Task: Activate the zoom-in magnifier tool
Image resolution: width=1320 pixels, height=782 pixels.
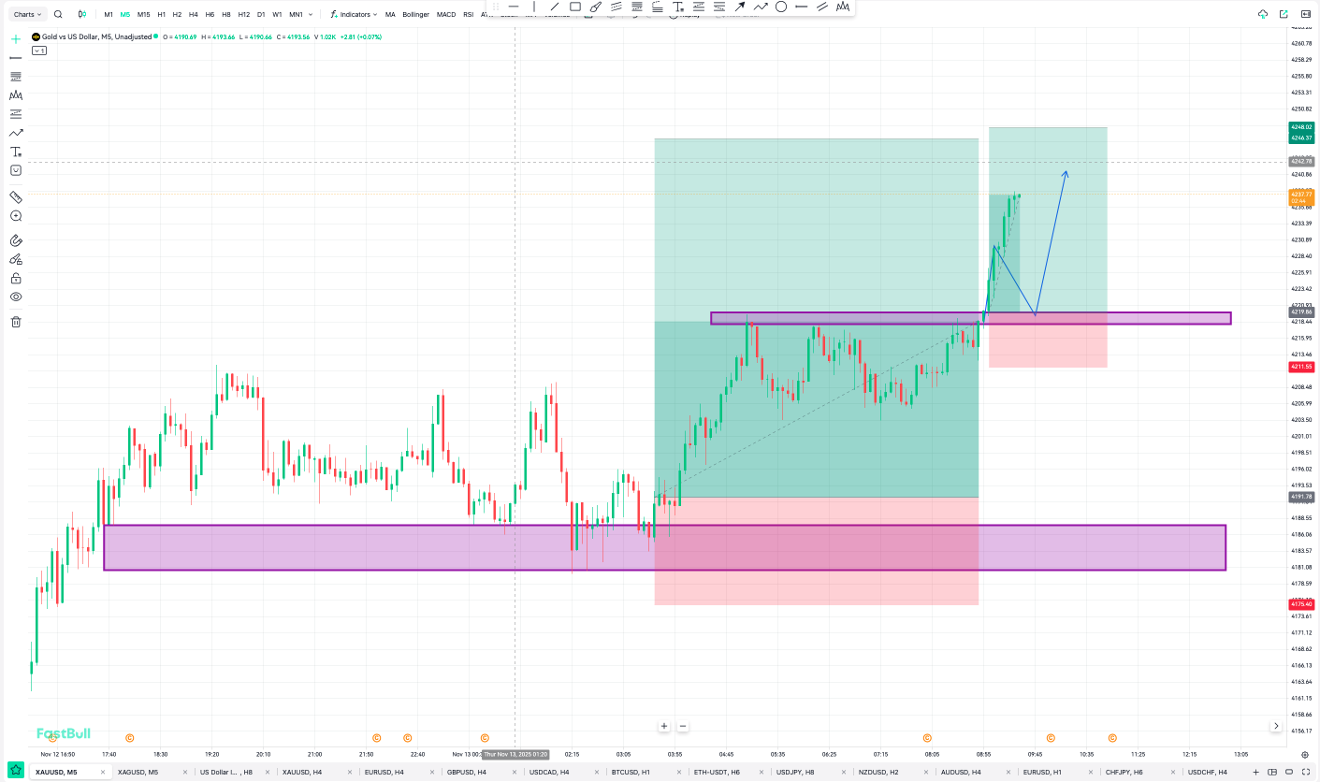Action: [15, 216]
